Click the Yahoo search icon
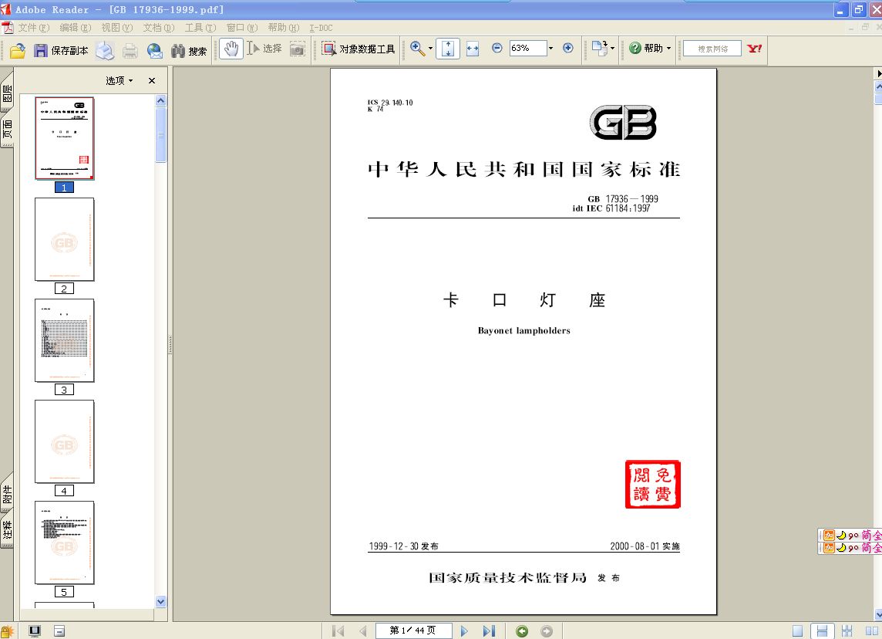The height and width of the screenshot is (639, 882). [754, 49]
